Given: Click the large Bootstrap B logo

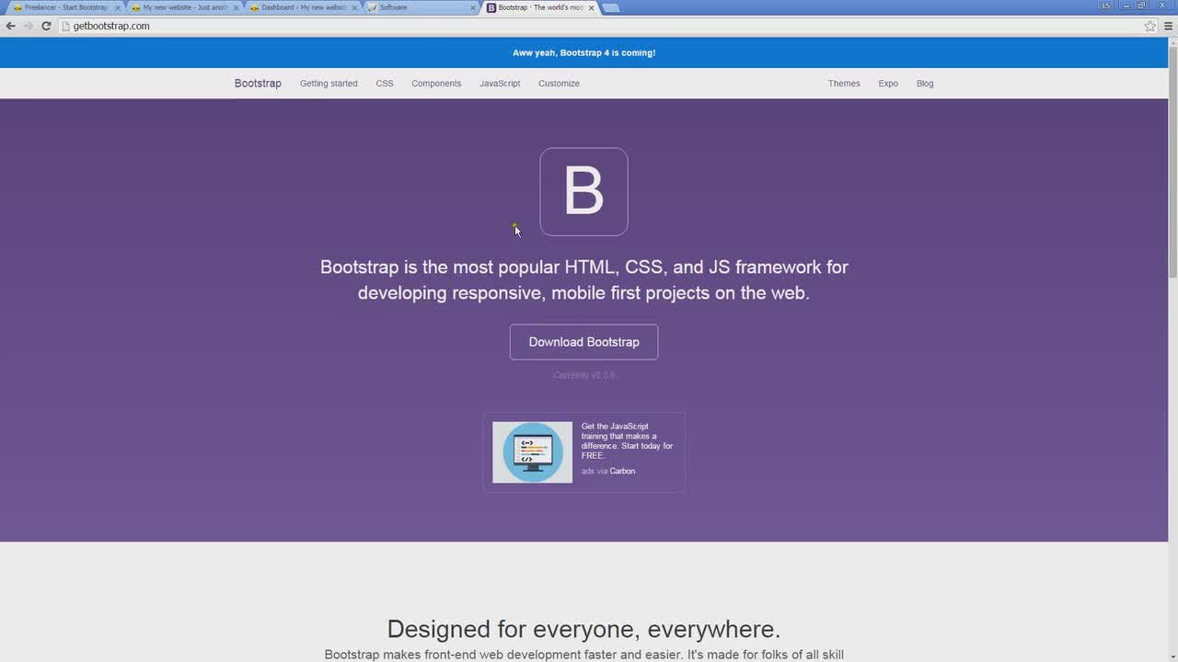Looking at the screenshot, I should [583, 191].
